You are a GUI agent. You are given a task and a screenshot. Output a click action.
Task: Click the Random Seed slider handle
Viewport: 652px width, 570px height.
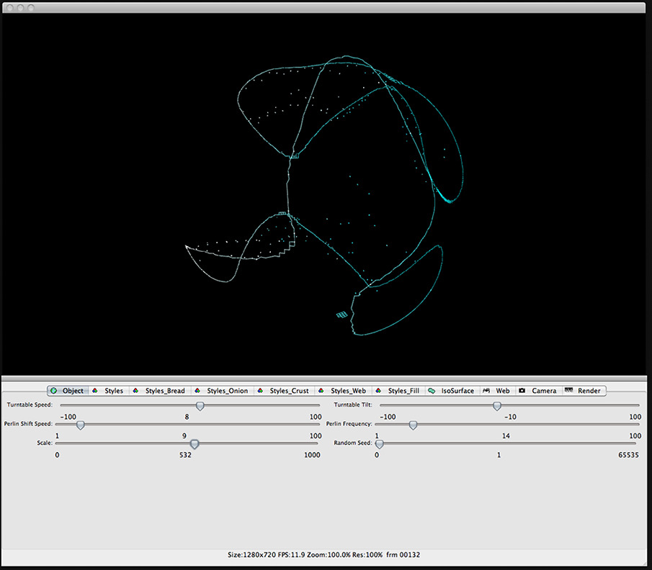(x=380, y=444)
